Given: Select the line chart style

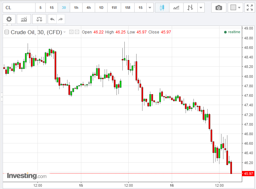Looking at the screenshot, I should (x=176, y=8).
